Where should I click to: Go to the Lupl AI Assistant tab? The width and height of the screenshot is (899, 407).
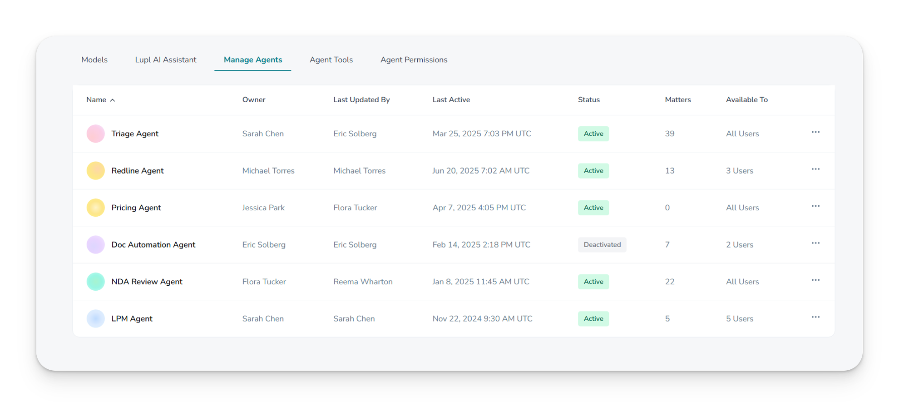[x=166, y=60]
